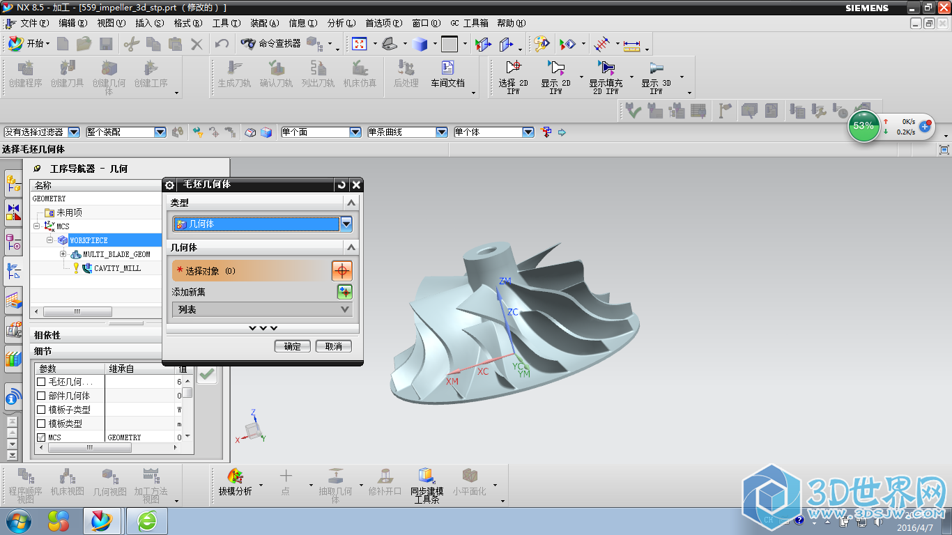Screen dimensions: 952x535
Task: Click the shaded blue cube rendering style icon
Action: (420, 44)
